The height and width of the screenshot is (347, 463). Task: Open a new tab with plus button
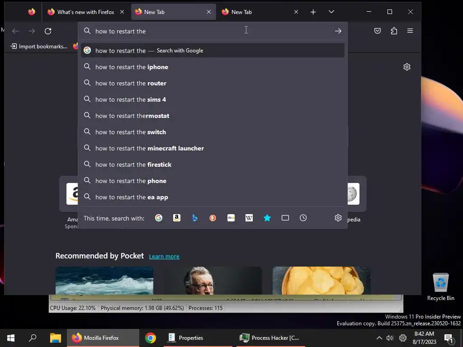[x=313, y=12]
